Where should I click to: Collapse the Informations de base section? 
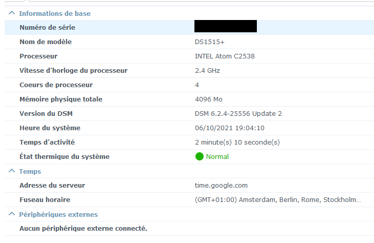point(12,13)
